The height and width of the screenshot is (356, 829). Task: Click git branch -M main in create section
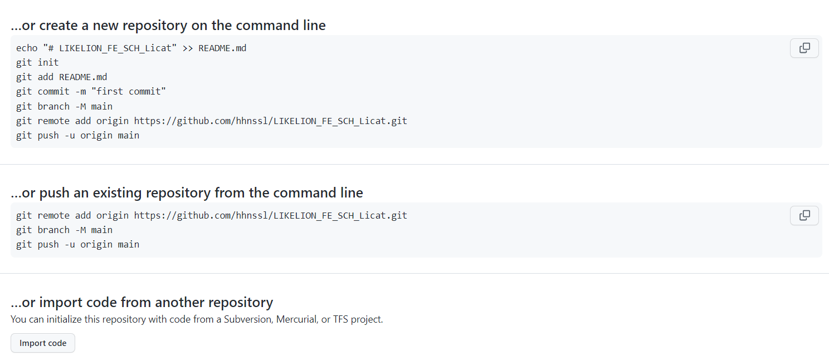[x=64, y=106]
